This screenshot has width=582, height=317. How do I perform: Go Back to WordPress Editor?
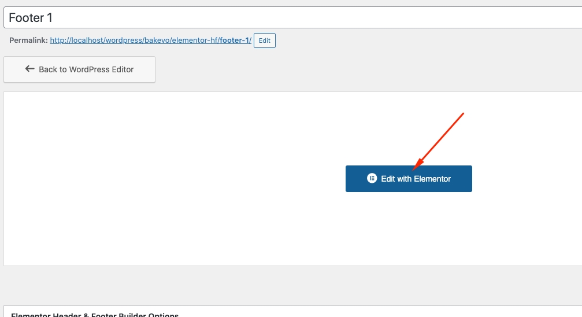[79, 69]
